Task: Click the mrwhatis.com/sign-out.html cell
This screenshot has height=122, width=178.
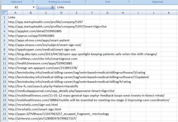Action: (33, 105)
